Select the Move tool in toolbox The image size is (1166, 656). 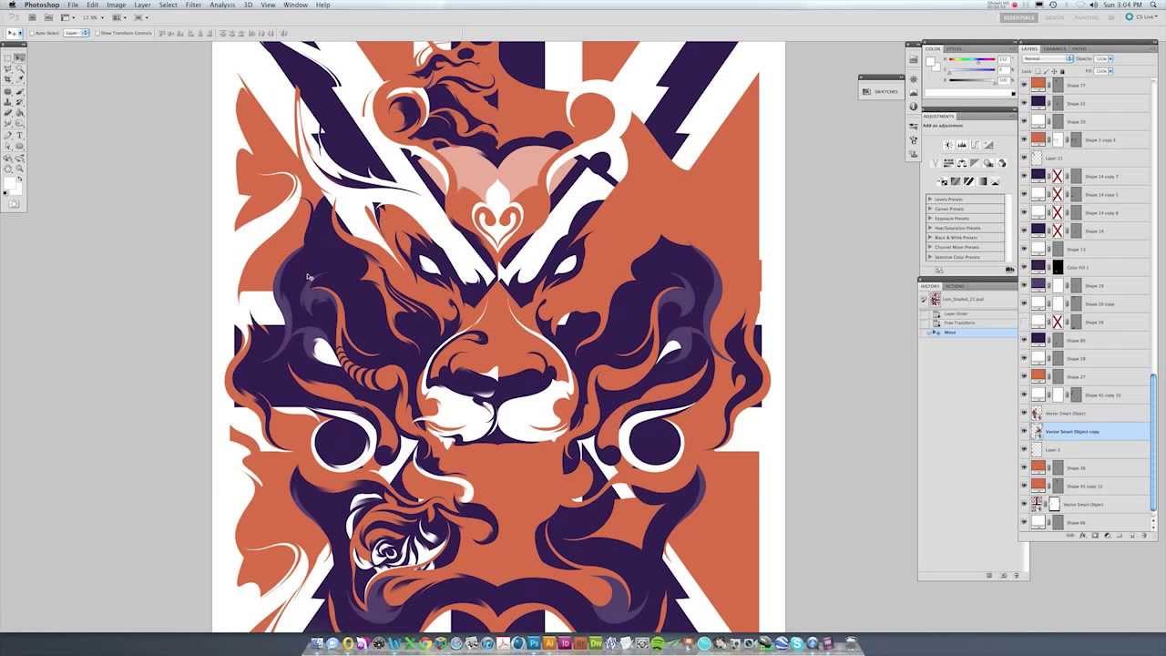[19, 57]
